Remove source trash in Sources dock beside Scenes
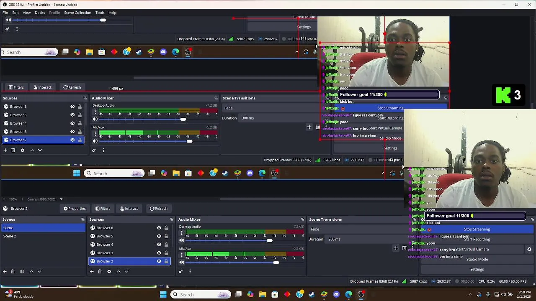 coord(100,271)
